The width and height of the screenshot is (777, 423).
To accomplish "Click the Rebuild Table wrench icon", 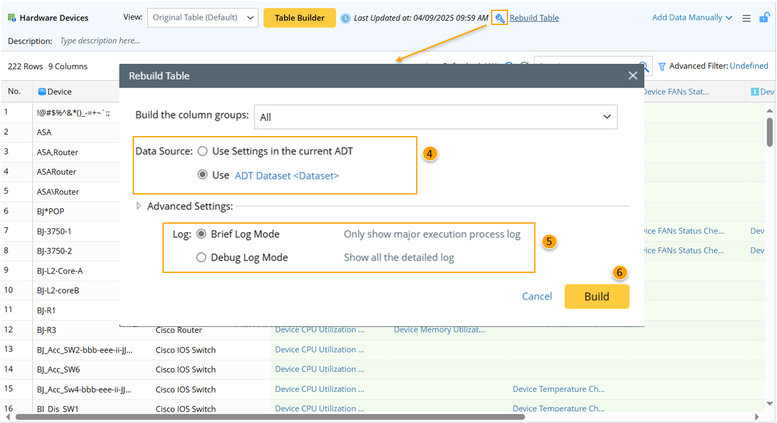I will pos(500,18).
